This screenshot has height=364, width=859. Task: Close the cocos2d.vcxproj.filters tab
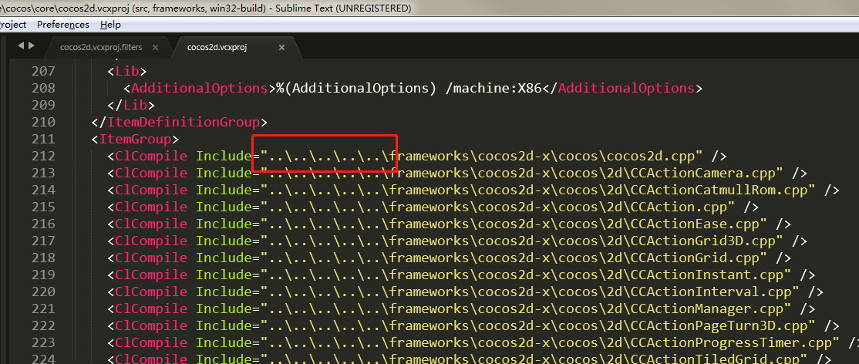point(155,48)
